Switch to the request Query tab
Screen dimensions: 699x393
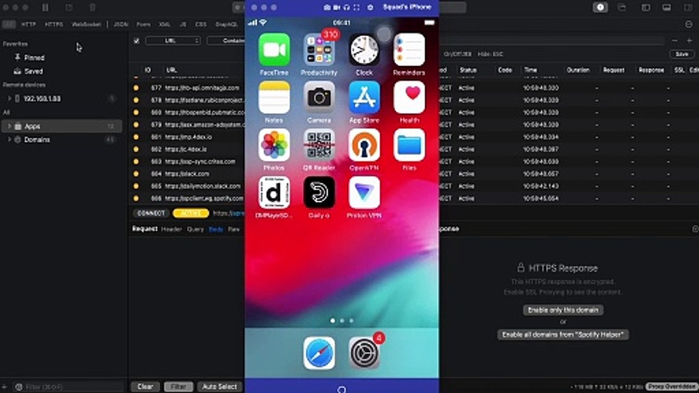(196, 229)
